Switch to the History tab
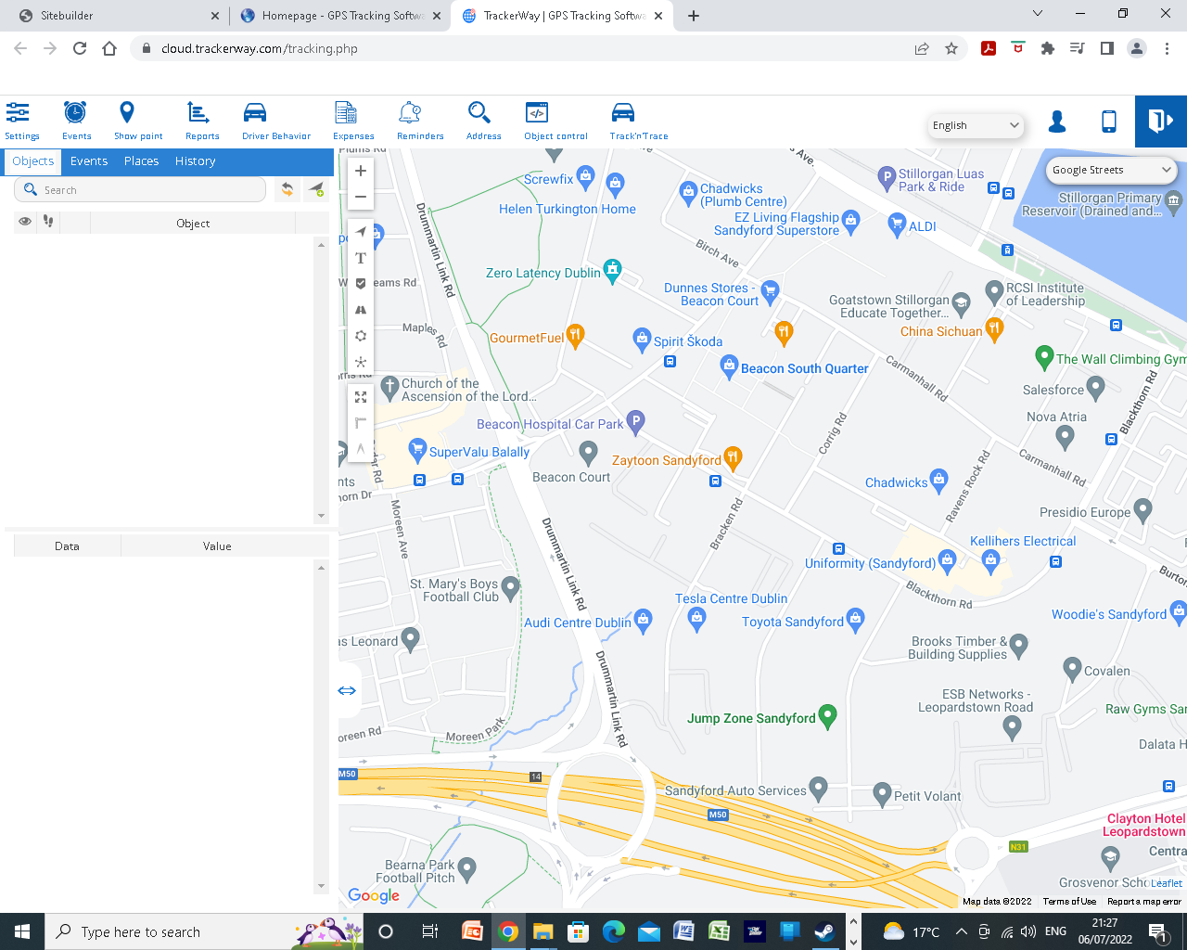The height and width of the screenshot is (950, 1187). (x=195, y=160)
